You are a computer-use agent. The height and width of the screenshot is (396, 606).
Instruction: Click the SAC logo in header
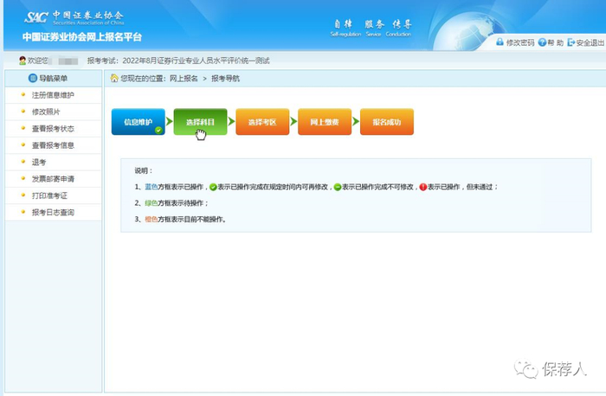tap(36, 17)
